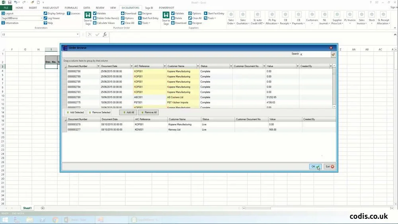Image resolution: width=398 pixels, height=224 pixels.
Task: Click the Remove Selected button
Action: click(x=99, y=112)
